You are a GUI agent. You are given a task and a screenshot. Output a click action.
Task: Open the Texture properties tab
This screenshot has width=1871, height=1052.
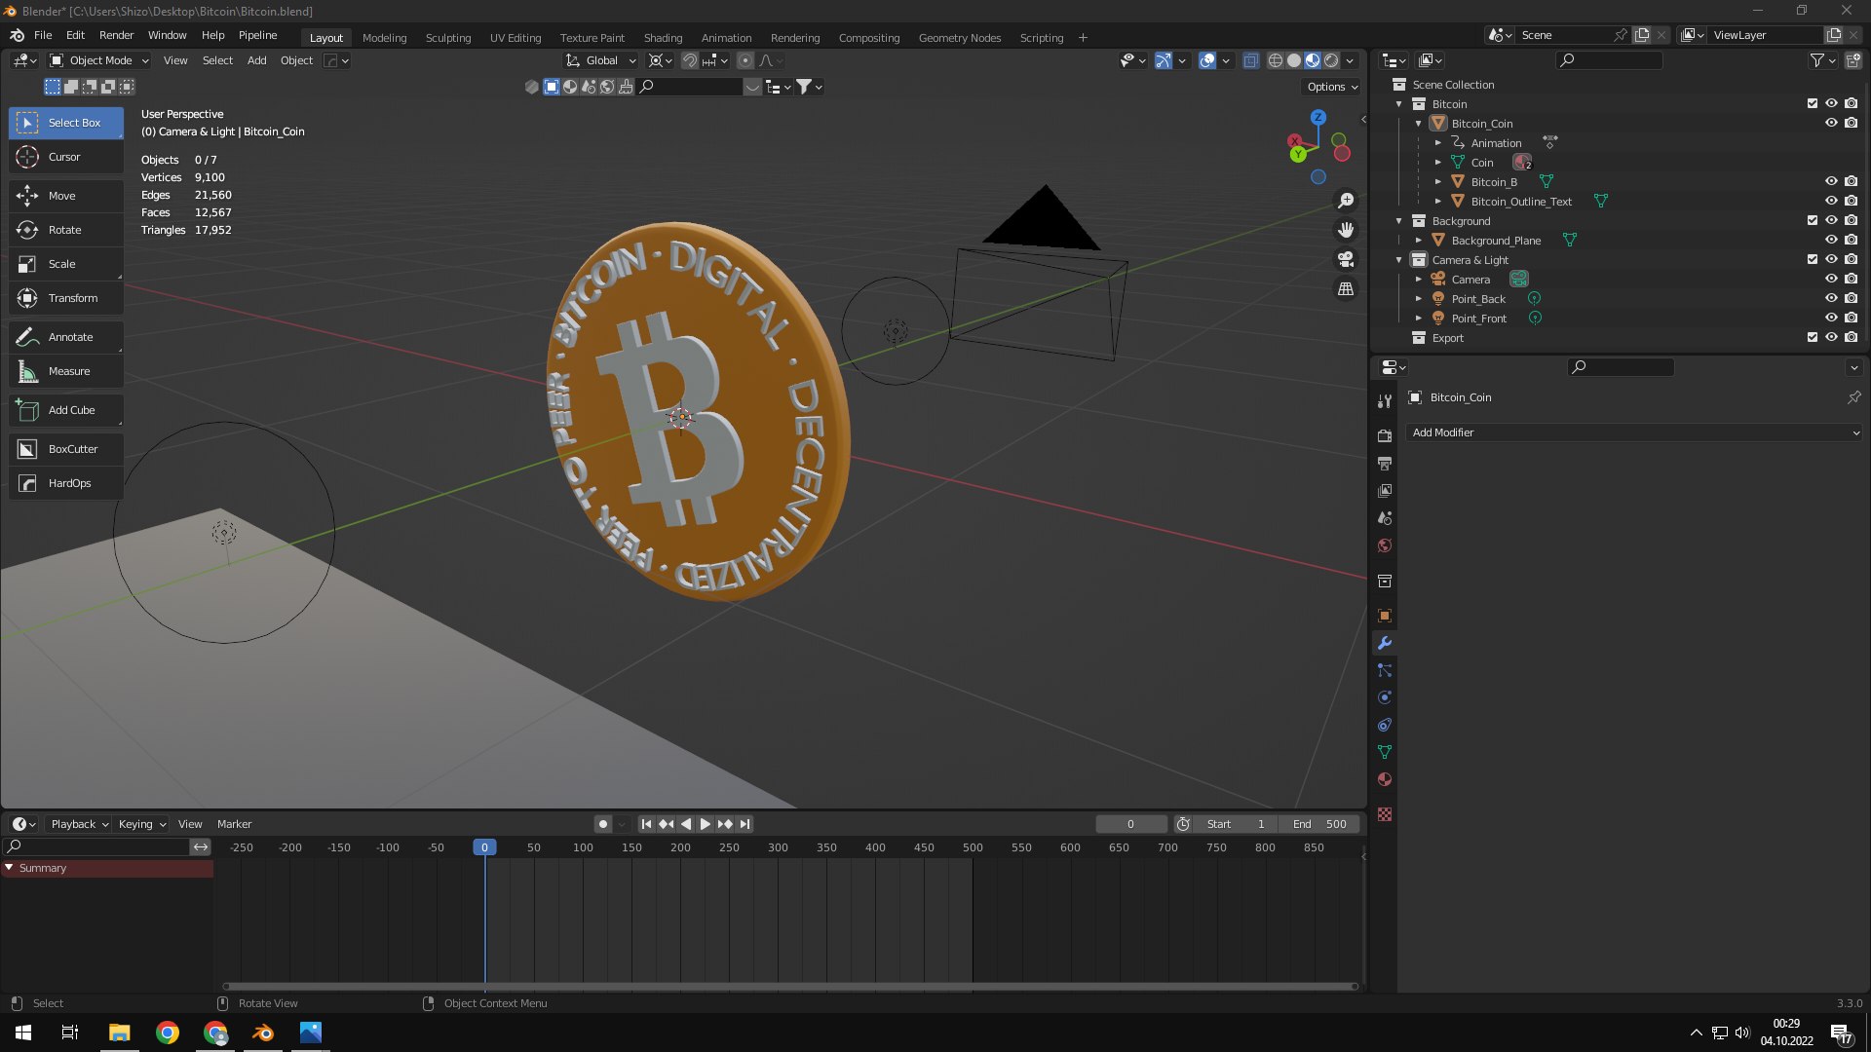[1385, 814]
